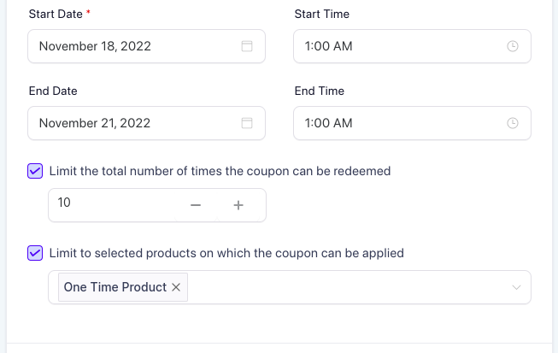Click inside the selected products box
Image resolution: width=558 pixels, height=353 pixels.
tap(342, 287)
